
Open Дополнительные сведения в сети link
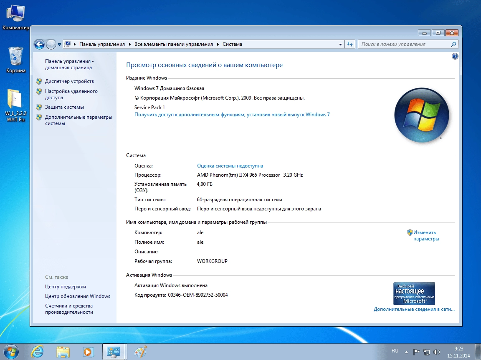click(414, 309)
